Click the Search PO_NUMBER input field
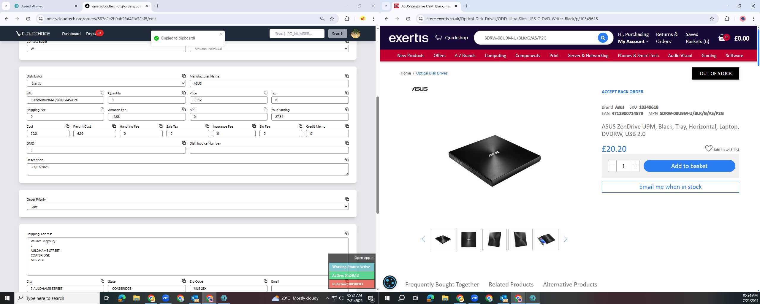Image resolution: width=760 pixels, height=304 pixels. click(297, 34)
